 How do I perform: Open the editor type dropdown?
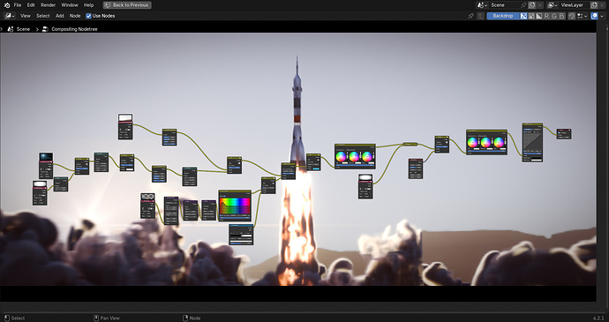[10, 16]
